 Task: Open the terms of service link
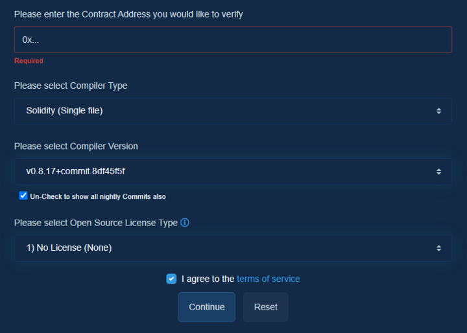tap(268, 279)
